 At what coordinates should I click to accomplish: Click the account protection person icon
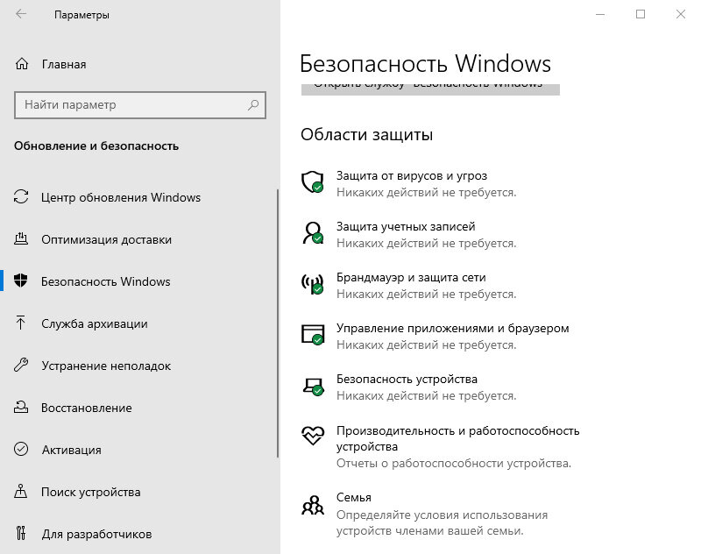(x=313, y=233)
